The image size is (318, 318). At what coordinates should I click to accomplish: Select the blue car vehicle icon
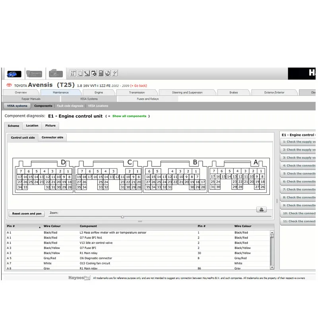[14, 74]
